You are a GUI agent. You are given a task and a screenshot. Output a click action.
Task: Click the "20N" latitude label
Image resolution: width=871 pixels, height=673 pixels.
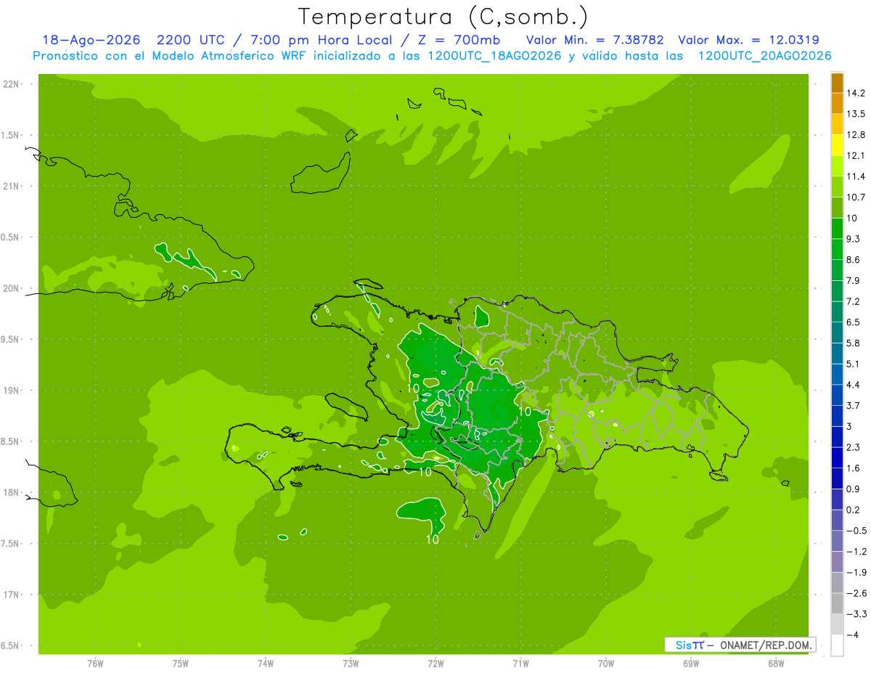pyautogui.click(x=12, y=288)
